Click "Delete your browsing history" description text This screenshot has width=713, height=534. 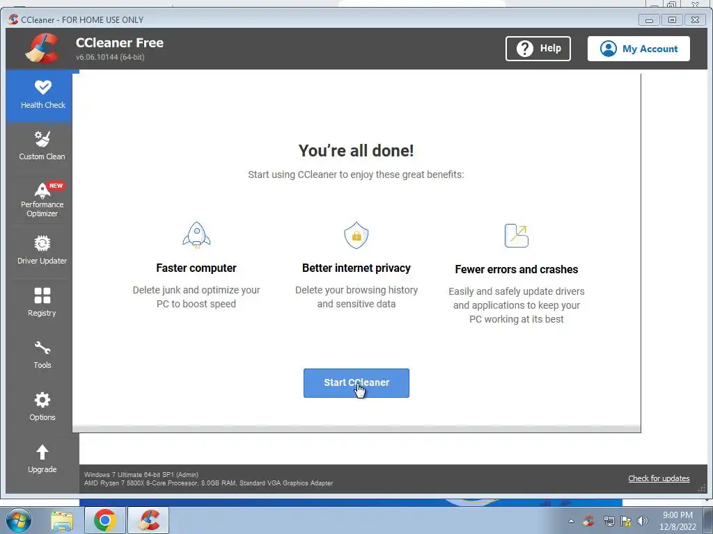[356, 297]
